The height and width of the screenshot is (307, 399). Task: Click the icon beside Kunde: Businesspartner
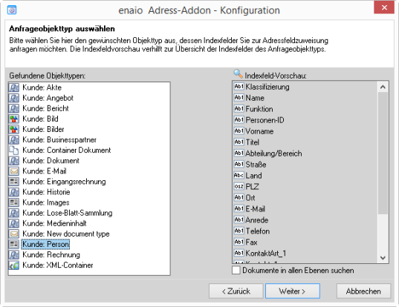(14, 139)
